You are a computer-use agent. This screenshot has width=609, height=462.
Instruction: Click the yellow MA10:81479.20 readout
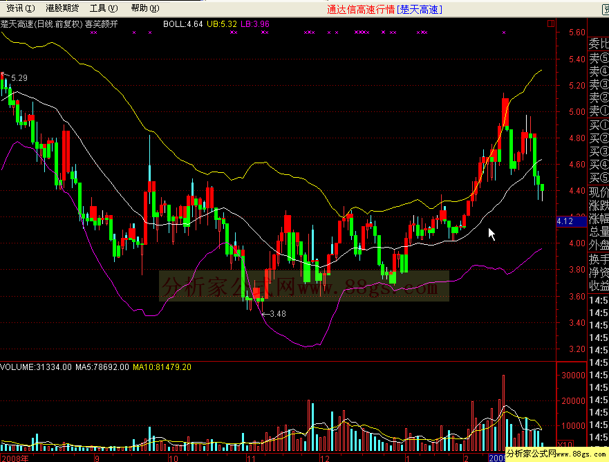coord(162,367)
